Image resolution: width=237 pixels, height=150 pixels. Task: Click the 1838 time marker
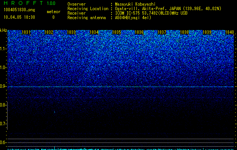tap(184, 32)
